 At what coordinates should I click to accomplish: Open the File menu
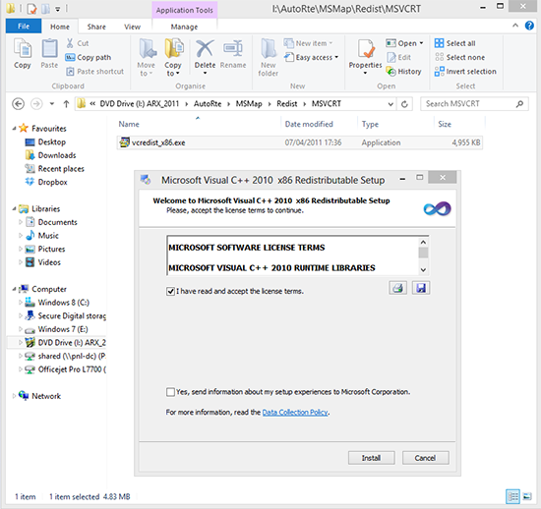pos(24,27)
